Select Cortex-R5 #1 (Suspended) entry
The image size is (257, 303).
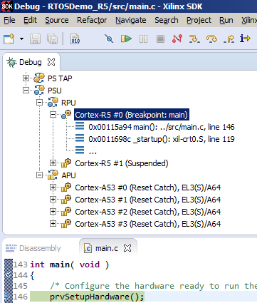(x=122, y=163)
